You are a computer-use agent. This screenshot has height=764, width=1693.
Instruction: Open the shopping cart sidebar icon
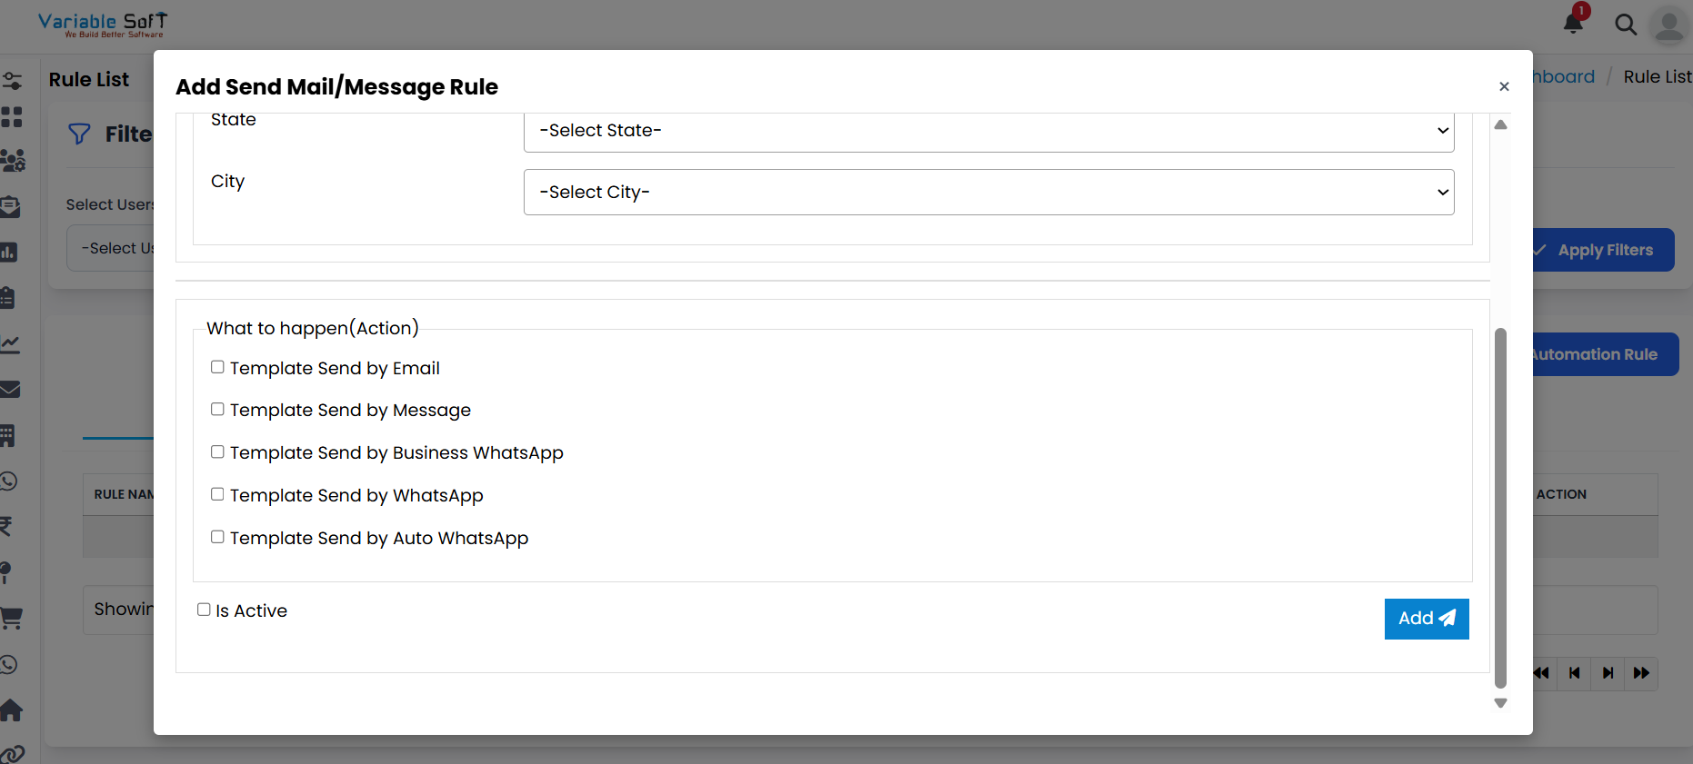11,618
